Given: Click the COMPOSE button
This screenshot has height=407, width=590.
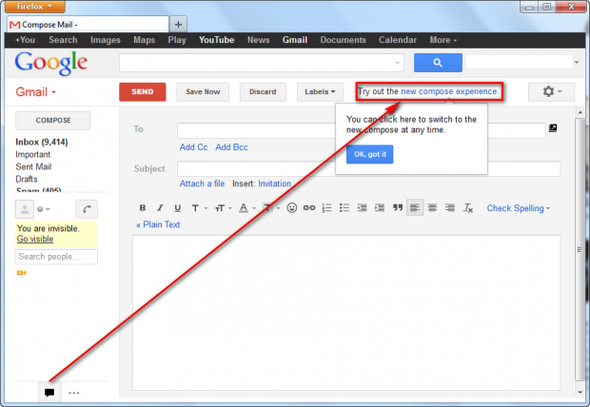Looking at the screenshot, I should pos(52,121).
